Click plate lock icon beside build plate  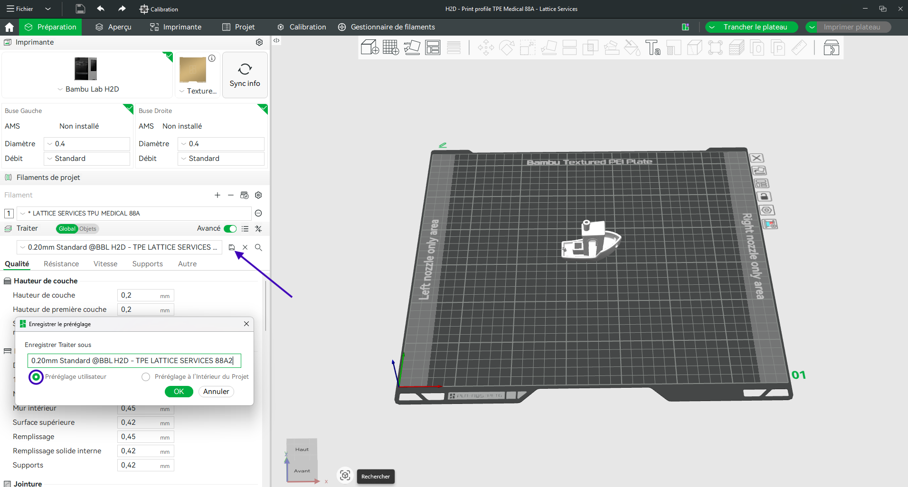[x=764, y=197]
